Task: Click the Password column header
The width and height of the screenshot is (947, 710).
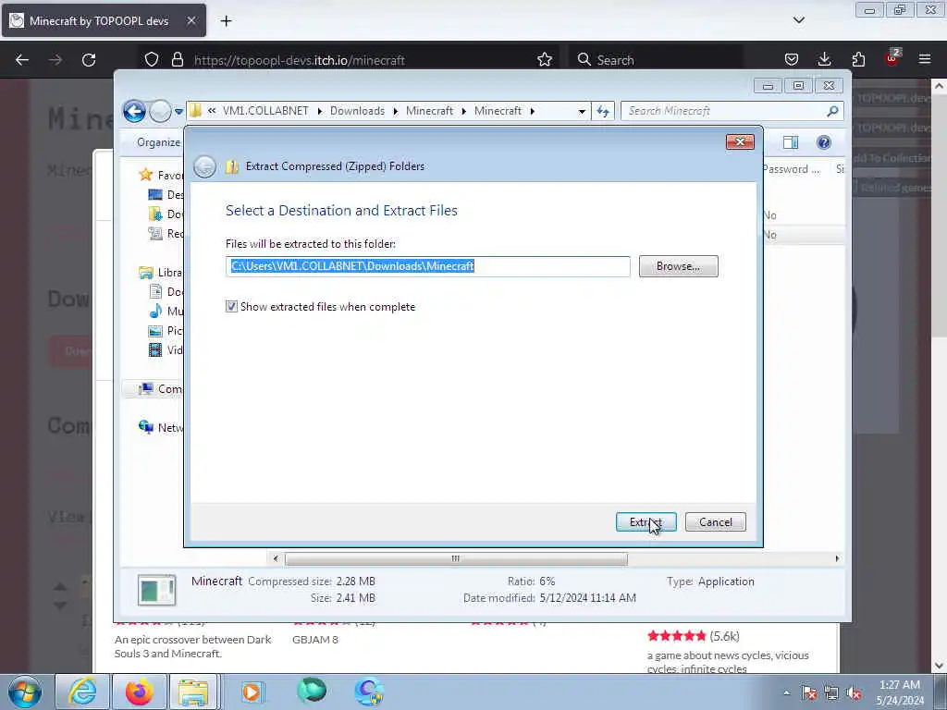Action: click(791, 169)
